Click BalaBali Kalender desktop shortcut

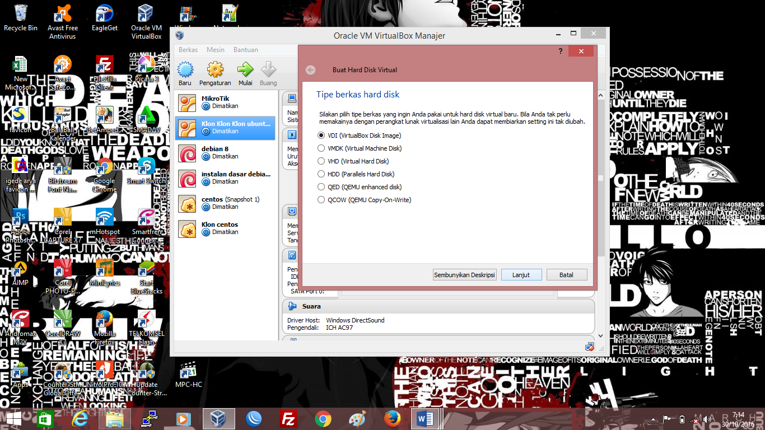[63, 124]
